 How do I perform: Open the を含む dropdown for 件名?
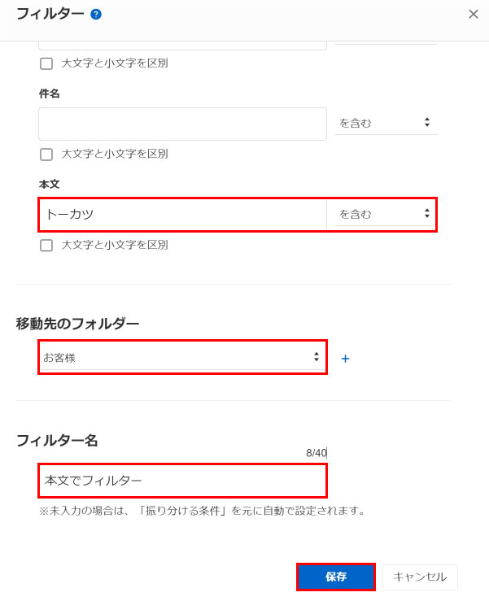click(386, 123)
